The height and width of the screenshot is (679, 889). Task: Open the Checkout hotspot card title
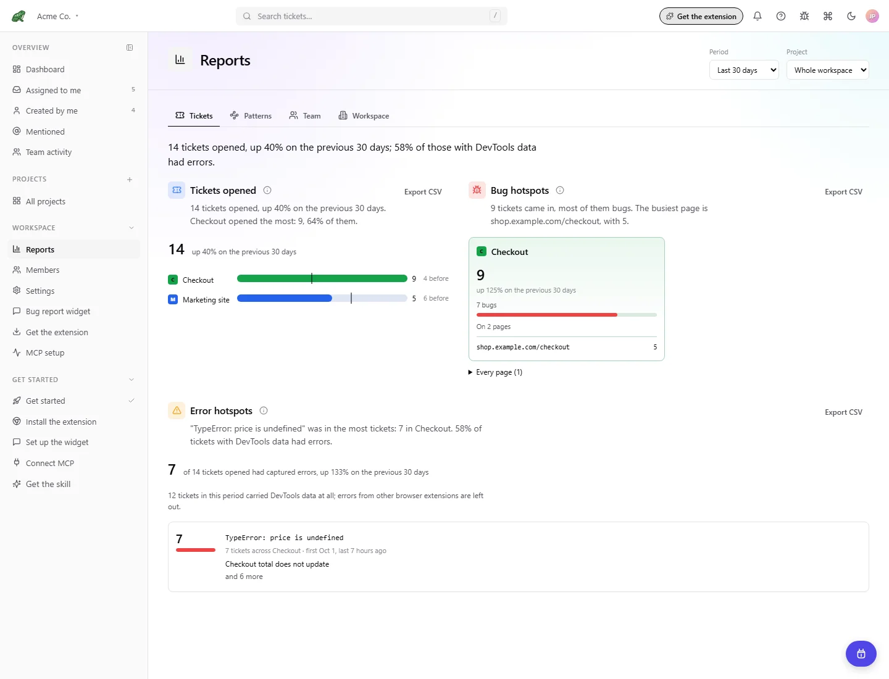tap(509, 252)
